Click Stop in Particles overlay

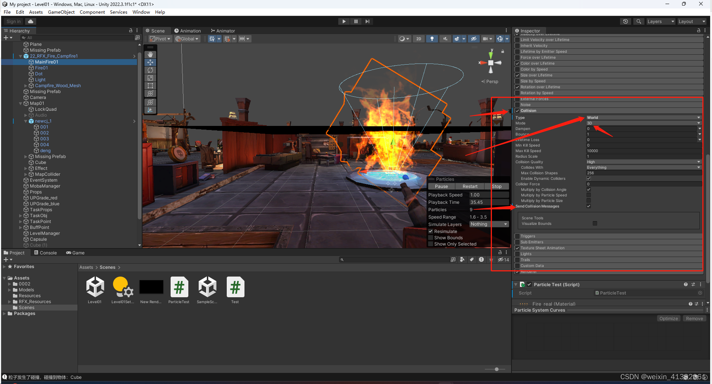pos(497,186)
